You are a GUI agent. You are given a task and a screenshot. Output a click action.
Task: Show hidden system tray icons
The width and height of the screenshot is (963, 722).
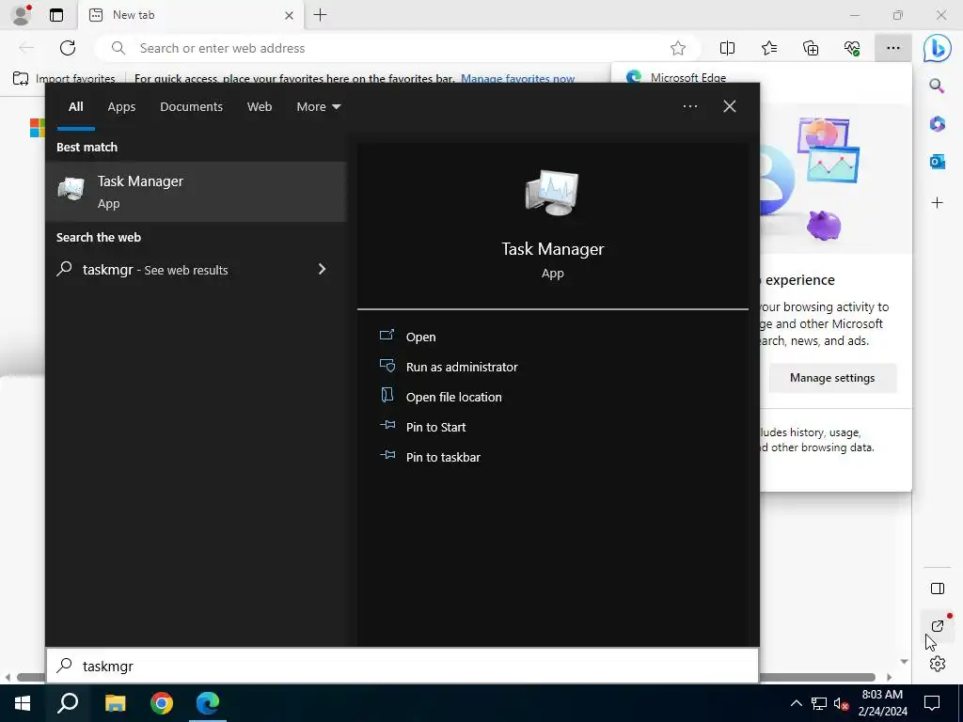[x=796, y=703]
